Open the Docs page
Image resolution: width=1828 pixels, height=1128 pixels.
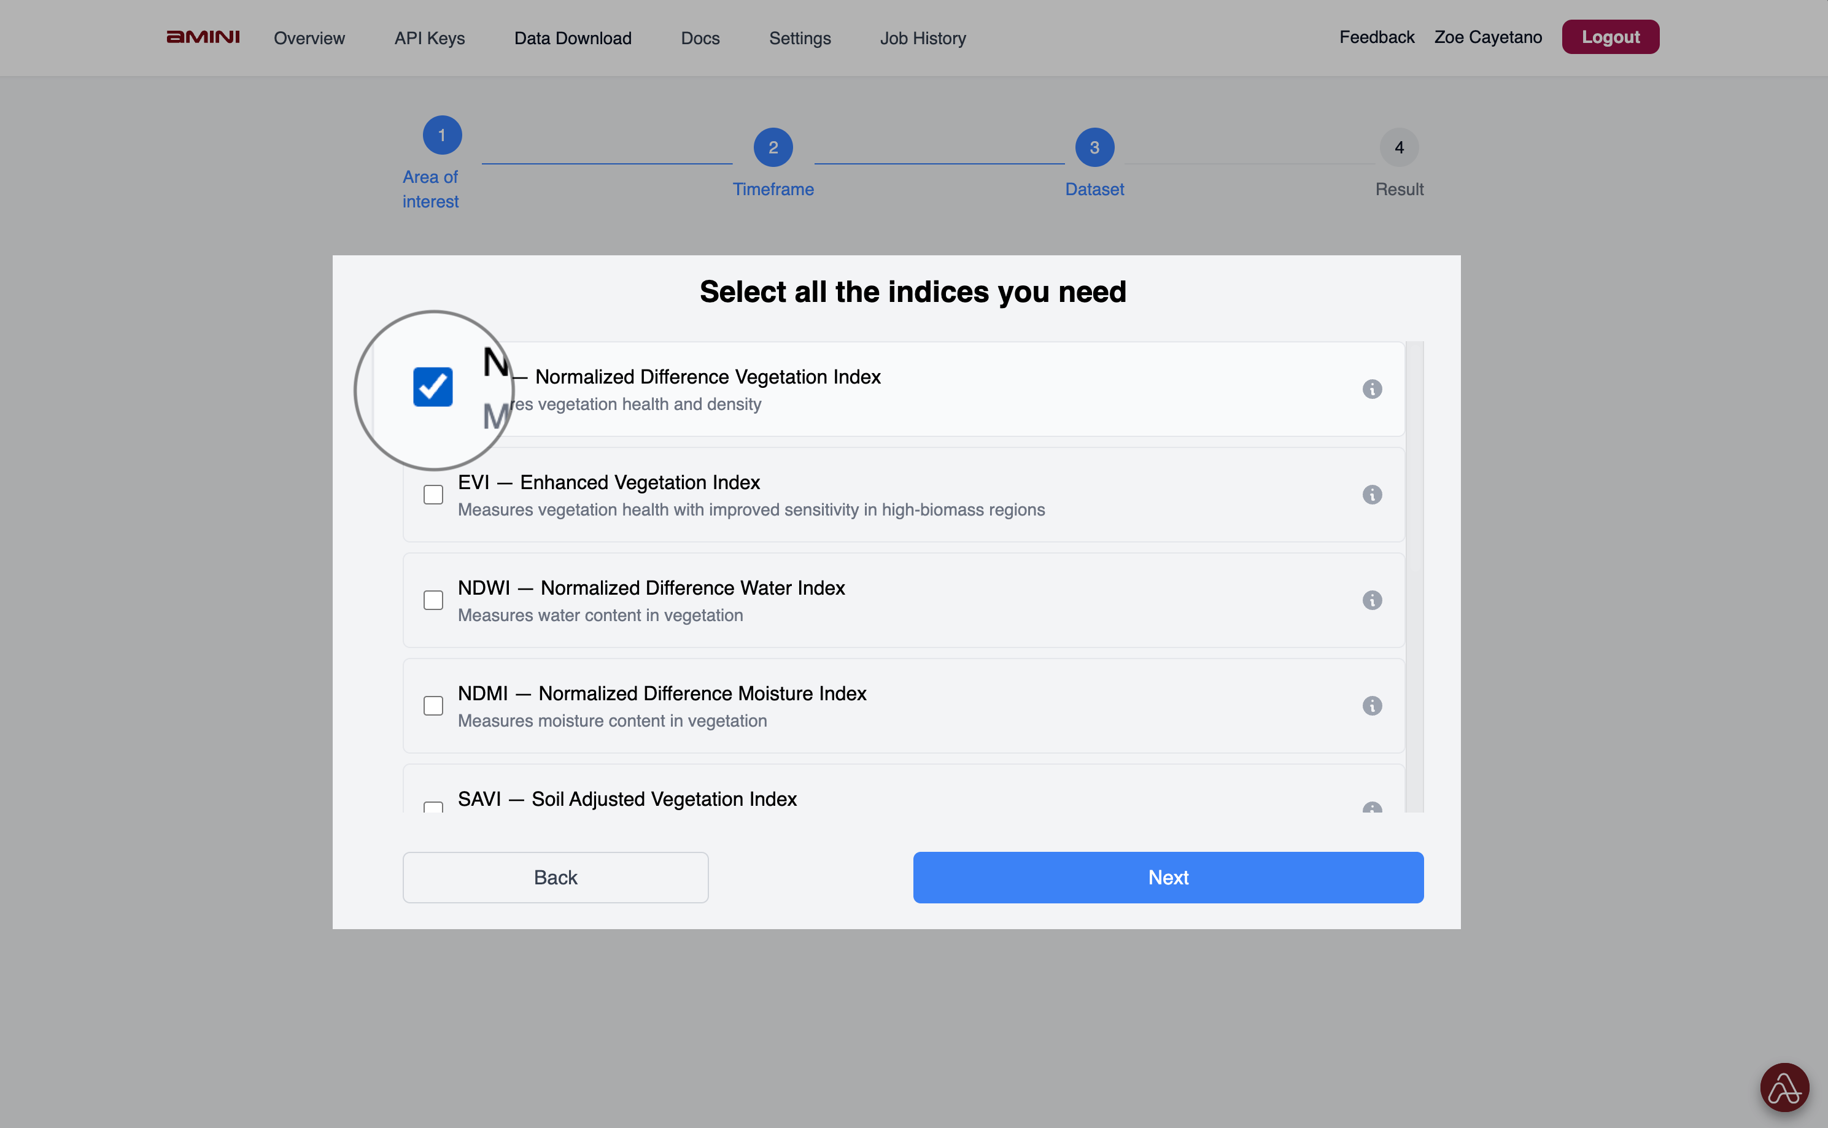(700, 38)
